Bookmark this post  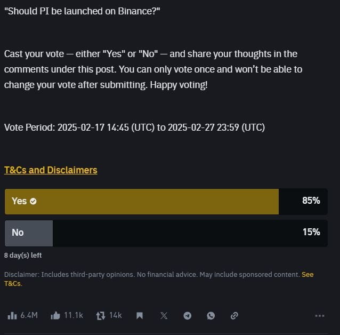click(x=140, y=316)
